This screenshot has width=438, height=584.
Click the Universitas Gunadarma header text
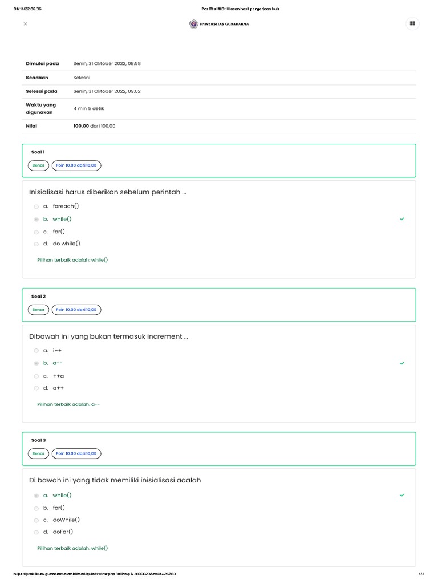point(224,24)
